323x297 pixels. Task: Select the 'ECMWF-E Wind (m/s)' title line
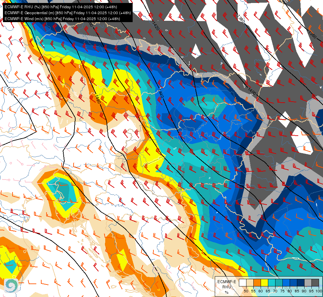(x=62, y=19)
